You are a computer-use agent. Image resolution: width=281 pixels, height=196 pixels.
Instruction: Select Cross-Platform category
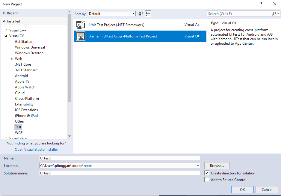pyautogui.click(x=27, y=99)
